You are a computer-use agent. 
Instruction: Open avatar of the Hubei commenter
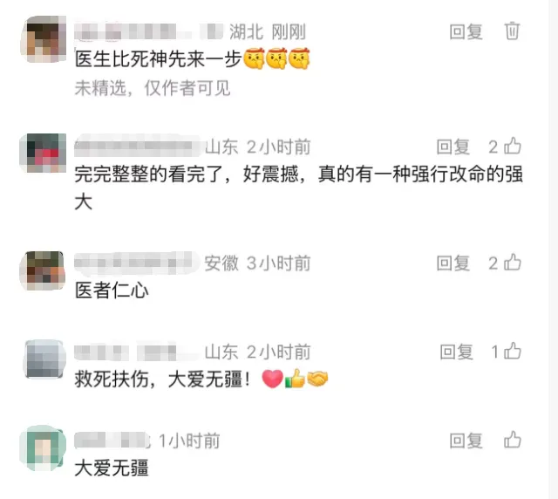(x=43, y=39)
